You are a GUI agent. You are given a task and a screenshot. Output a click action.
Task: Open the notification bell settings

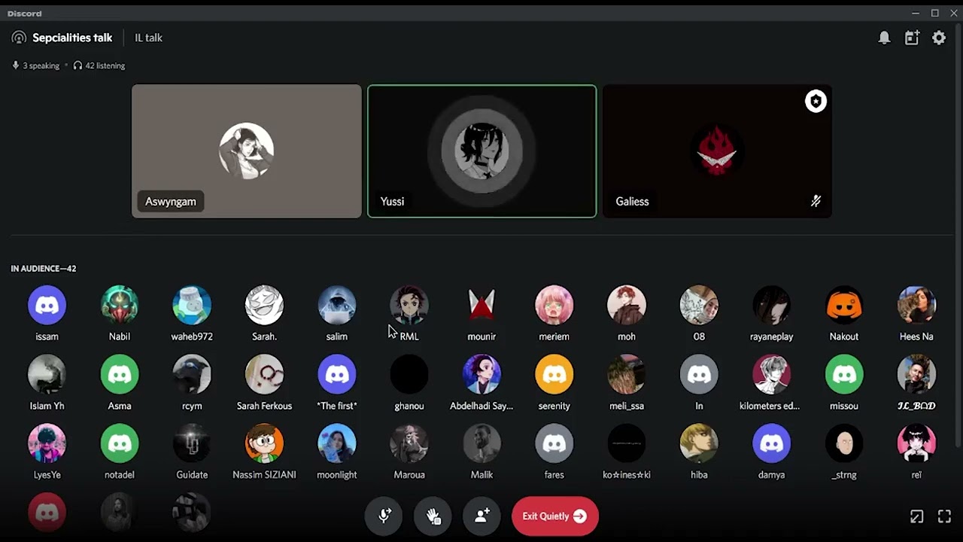pyautogui.click(x=885, y=38)
